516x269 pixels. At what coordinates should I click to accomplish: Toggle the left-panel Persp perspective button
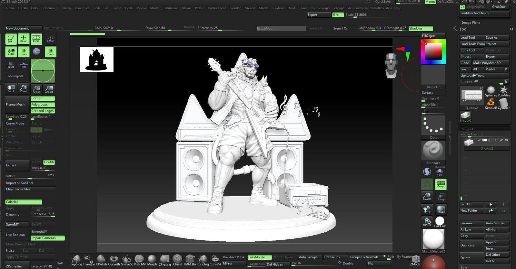point(36,39)
